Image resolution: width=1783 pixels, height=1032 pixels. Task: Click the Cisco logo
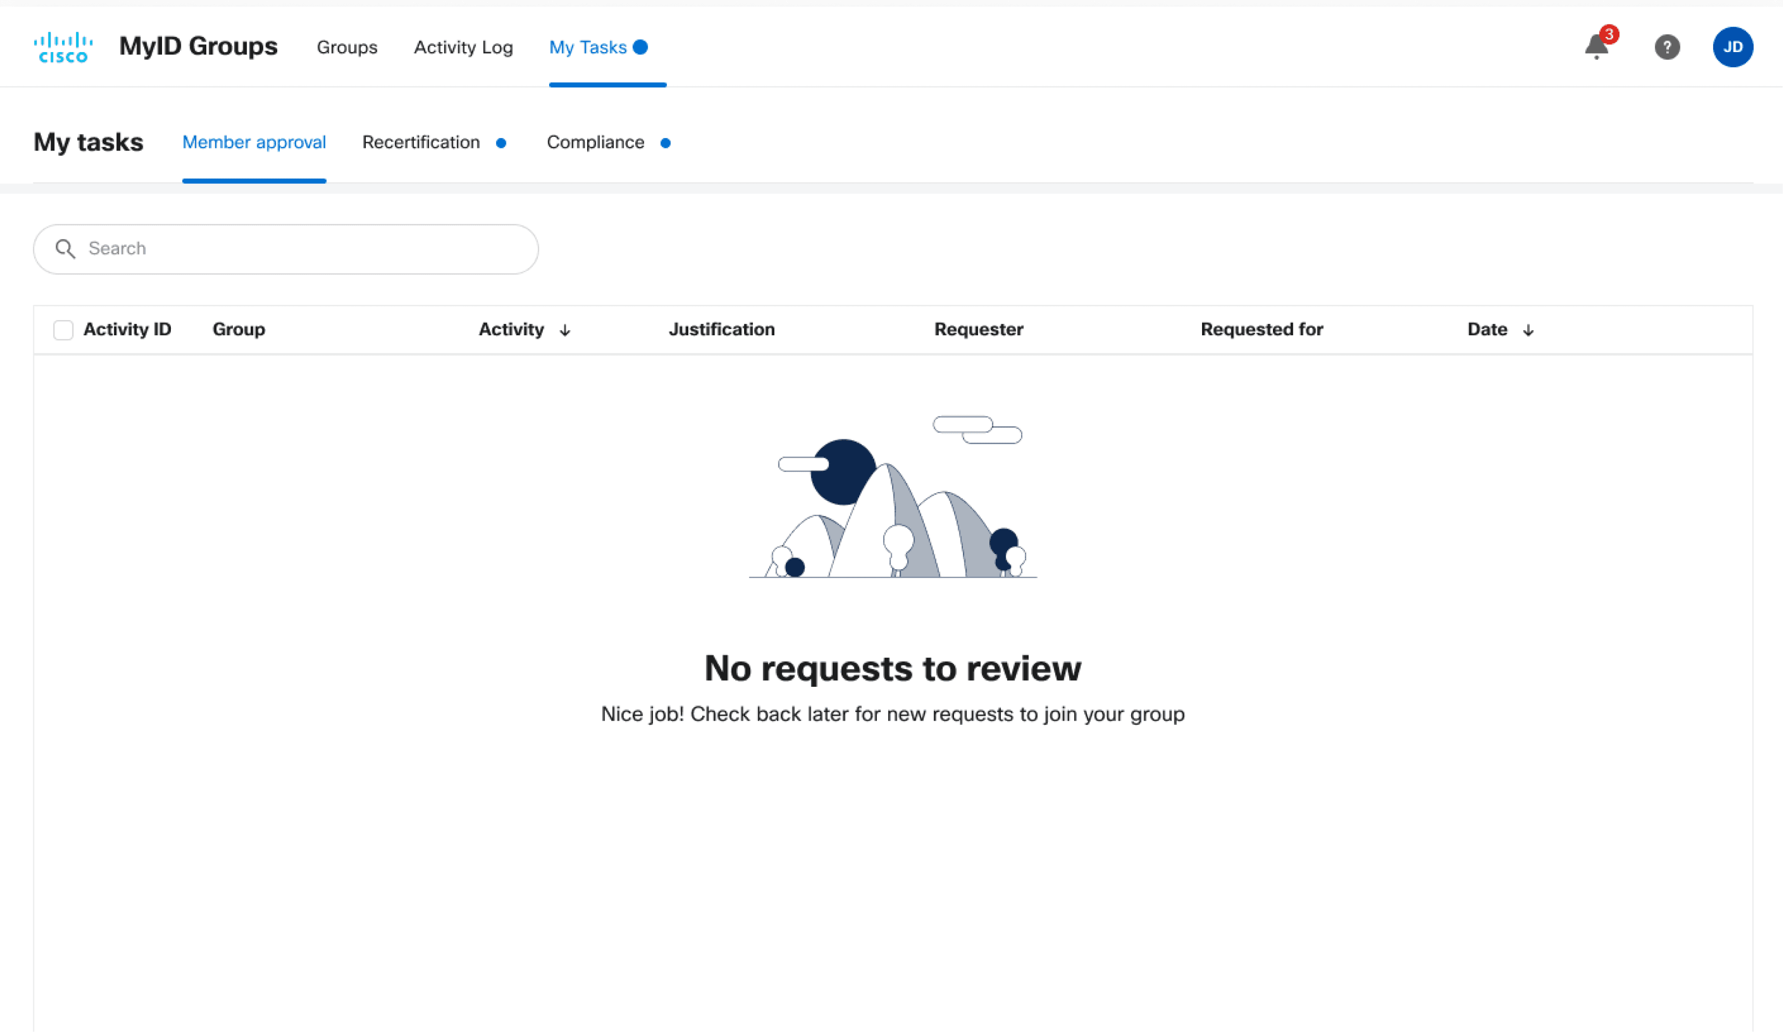point(63,47)
